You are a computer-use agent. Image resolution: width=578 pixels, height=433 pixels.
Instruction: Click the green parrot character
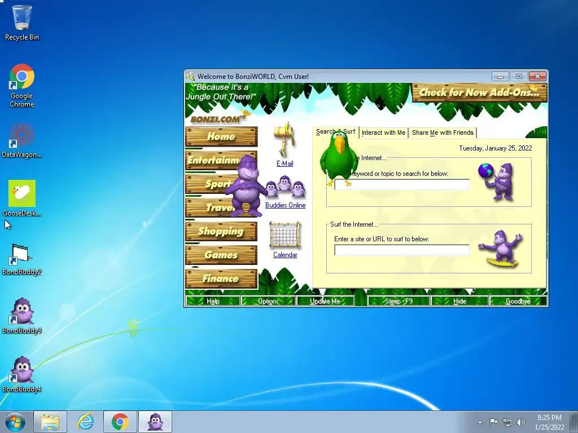339,158
